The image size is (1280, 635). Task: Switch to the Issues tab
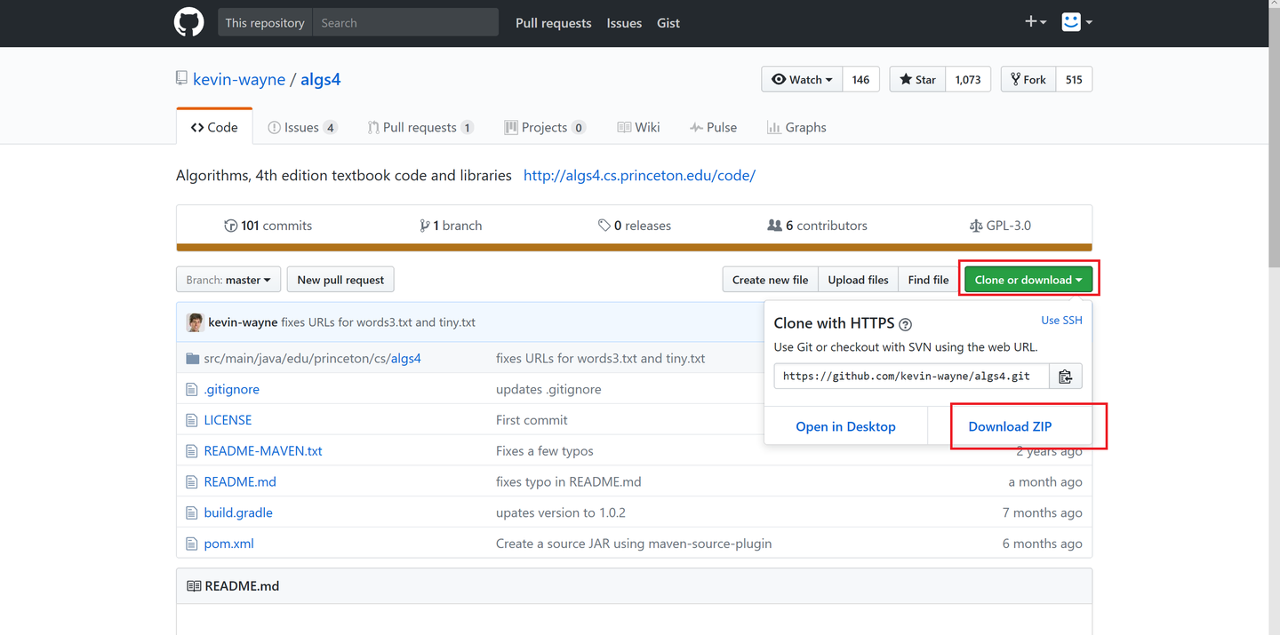[301, 127]
